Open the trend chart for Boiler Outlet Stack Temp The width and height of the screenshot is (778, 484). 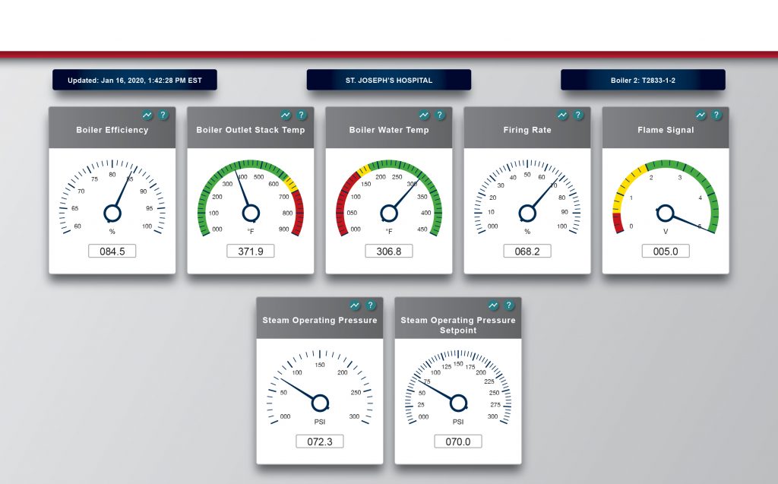coord(285,115)
